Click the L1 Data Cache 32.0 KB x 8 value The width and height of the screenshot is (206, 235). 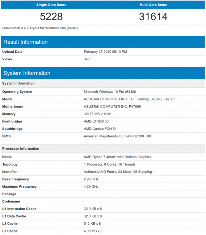(93, 216)
